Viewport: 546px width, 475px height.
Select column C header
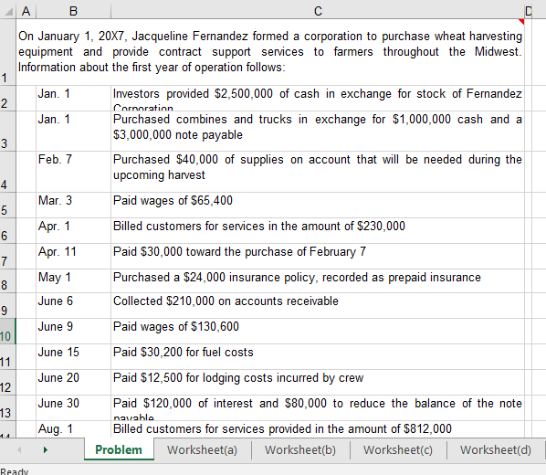click(x=318, y=11)
